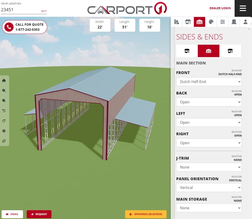Click the circular sync arrows icon
This screenshot has height=219, width=252.
(4, 141)
